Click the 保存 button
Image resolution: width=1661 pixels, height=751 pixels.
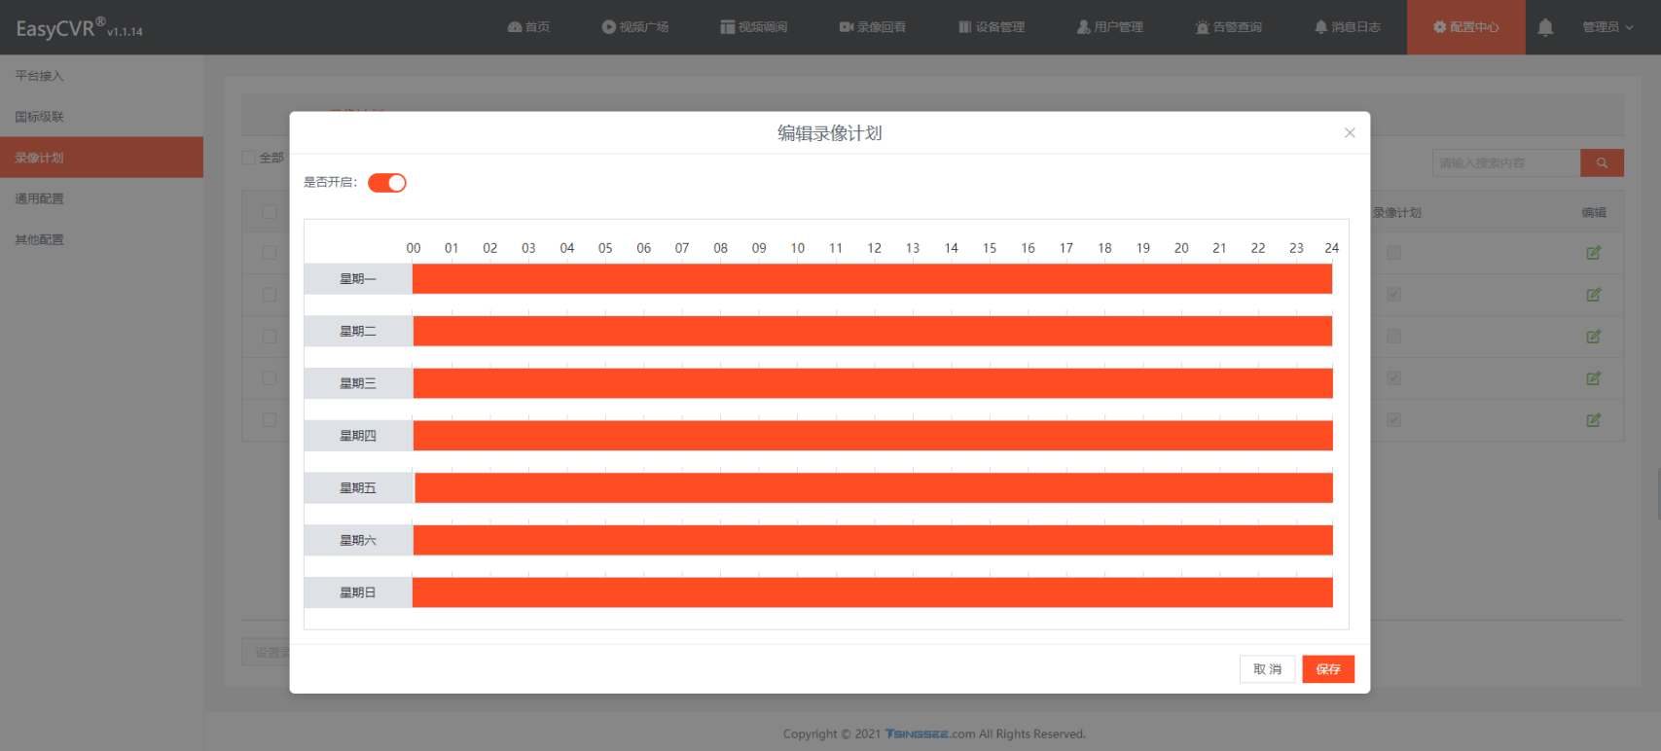[1327, 669]
